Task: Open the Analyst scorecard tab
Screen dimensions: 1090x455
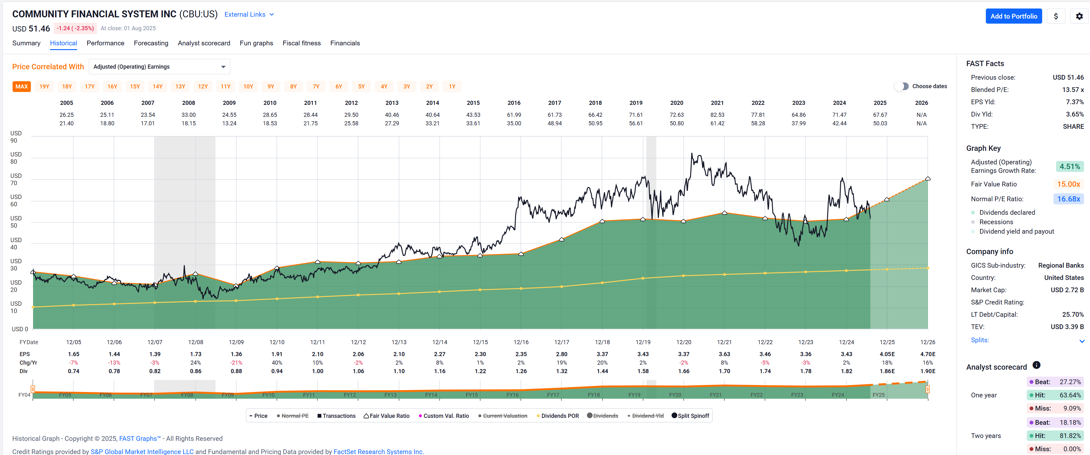Action: tap(204, 43)
